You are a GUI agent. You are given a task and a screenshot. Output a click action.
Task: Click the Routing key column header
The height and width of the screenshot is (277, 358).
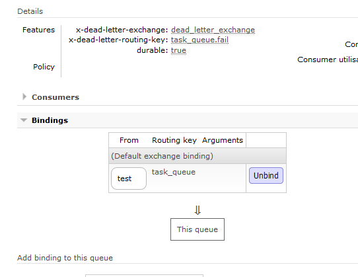[174, 140]
